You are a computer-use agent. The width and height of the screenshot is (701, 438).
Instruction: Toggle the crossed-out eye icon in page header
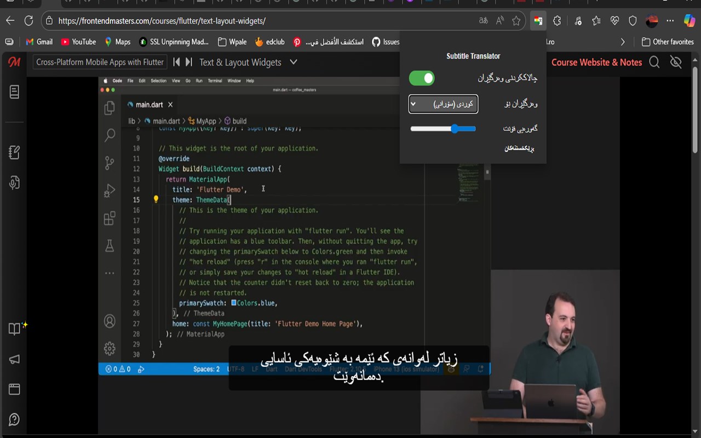click(676, 62)
